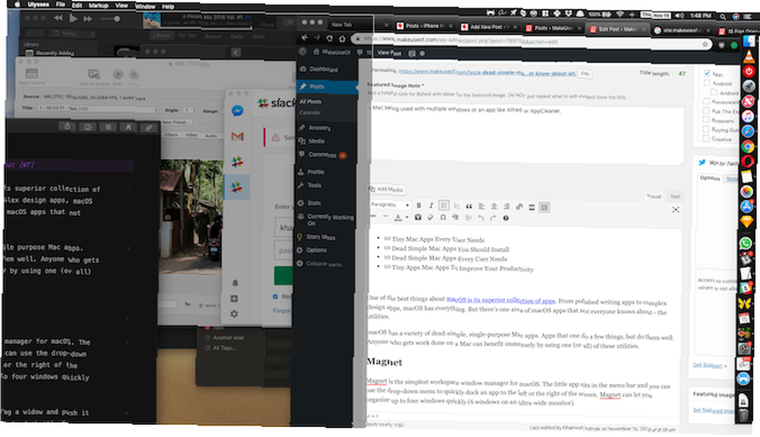This screenshot has width=760, height=437.
Task: Check nested Android subcategory checkbox
Action: click(x=714, y=92)
